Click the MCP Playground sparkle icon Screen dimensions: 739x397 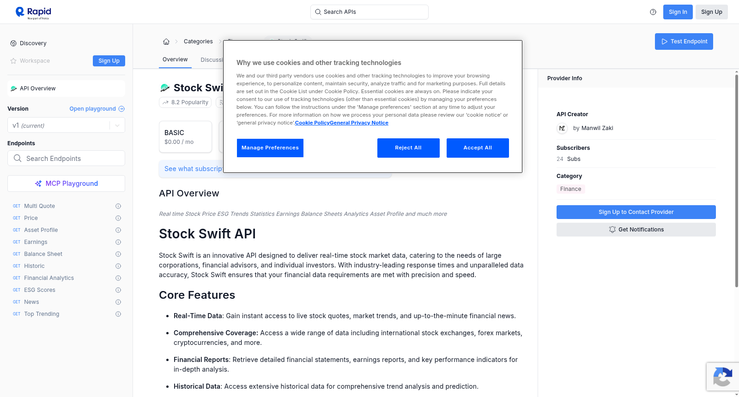tap(38, 184)
